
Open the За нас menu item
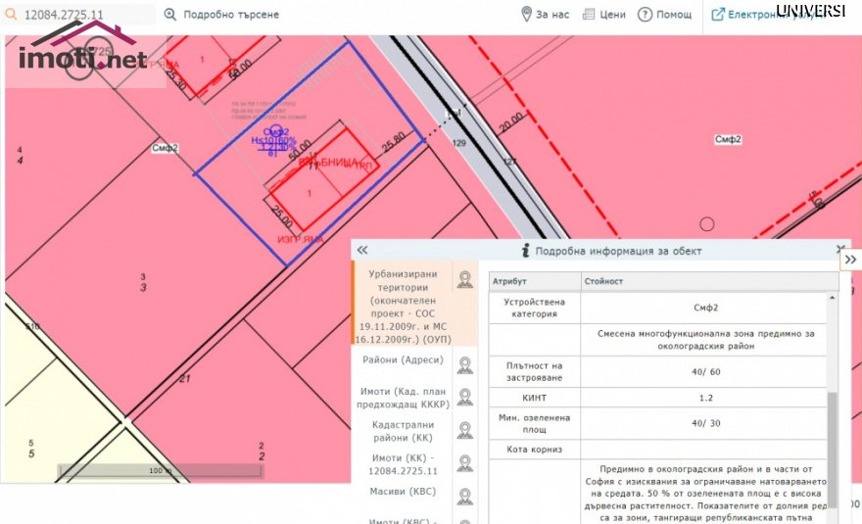click(x=545, y=15)
